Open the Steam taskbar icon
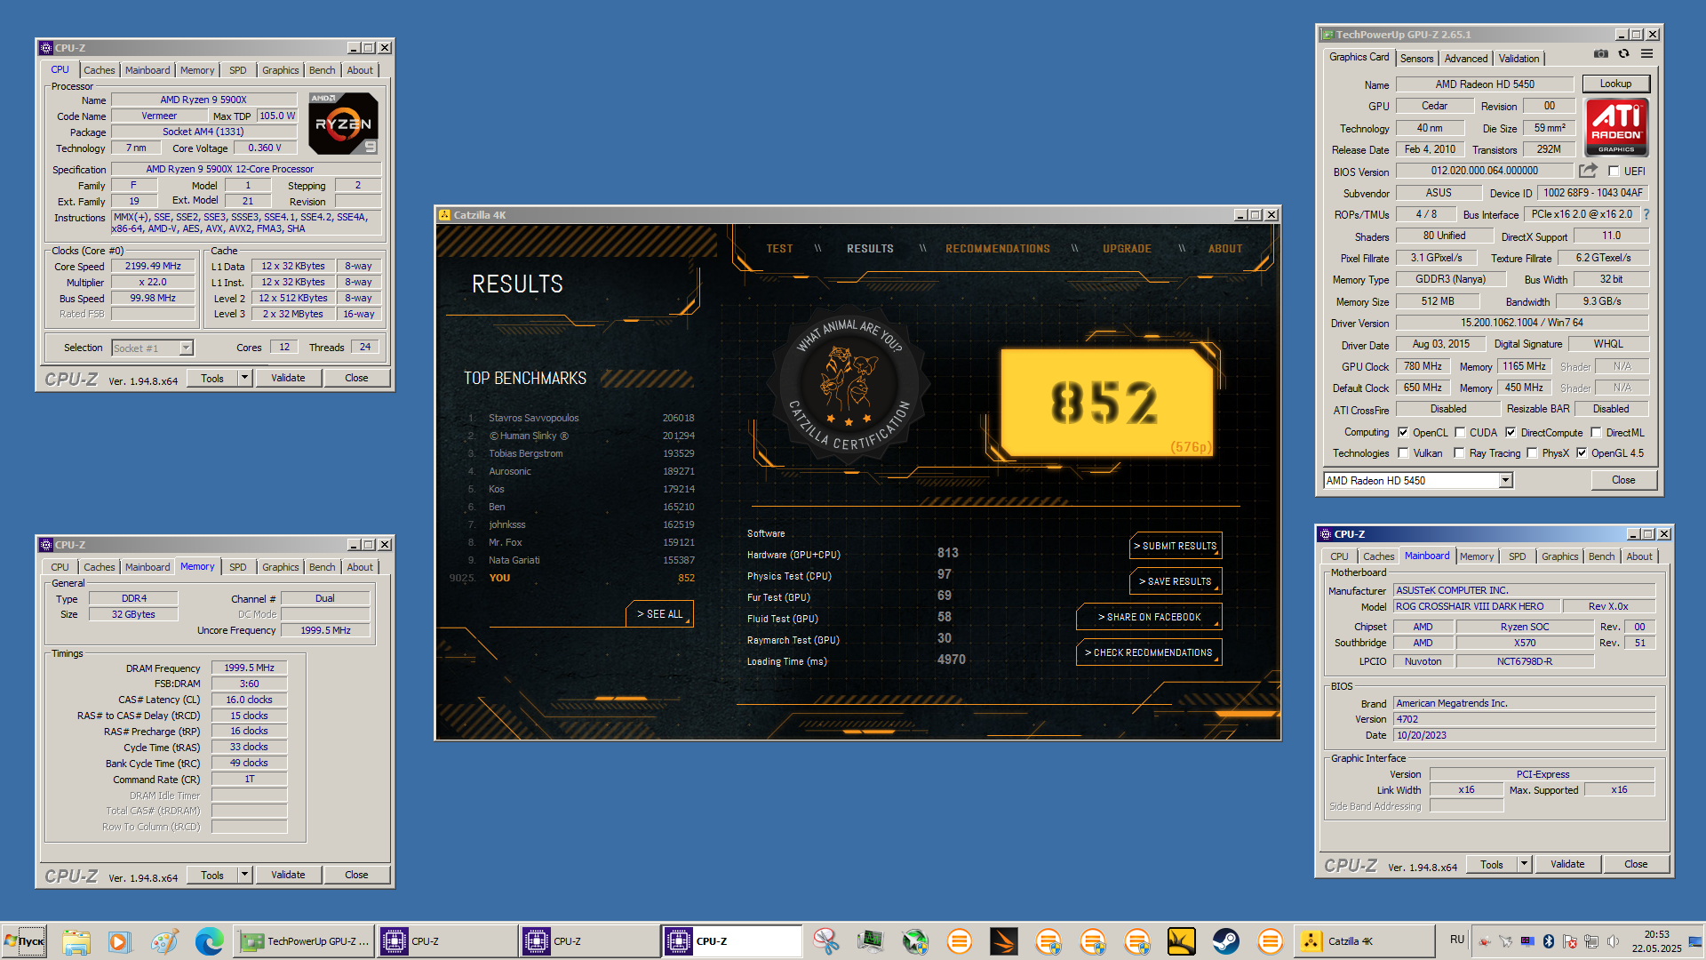Image resolution: width=1706 pixels, height=960 pixels. (x=1226, y=941)
